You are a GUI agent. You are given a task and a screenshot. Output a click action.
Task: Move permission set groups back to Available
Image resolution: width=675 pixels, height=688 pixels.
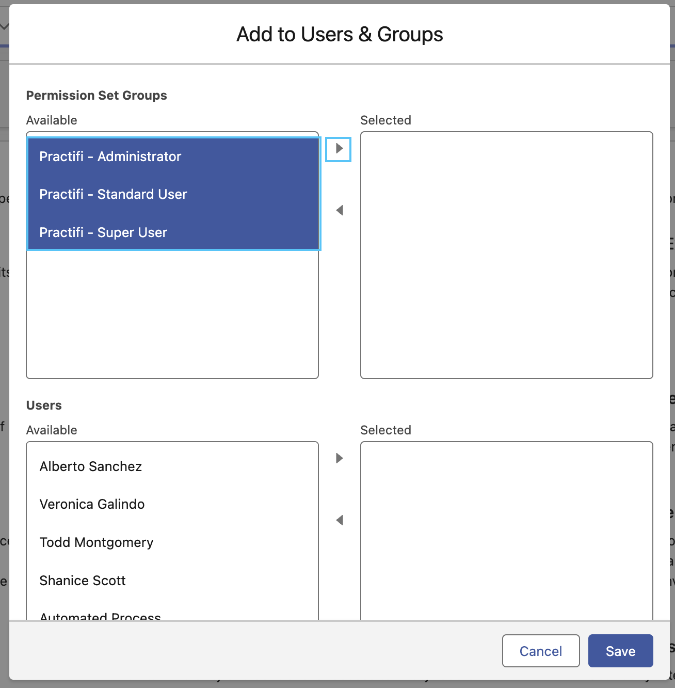[339, 210]
